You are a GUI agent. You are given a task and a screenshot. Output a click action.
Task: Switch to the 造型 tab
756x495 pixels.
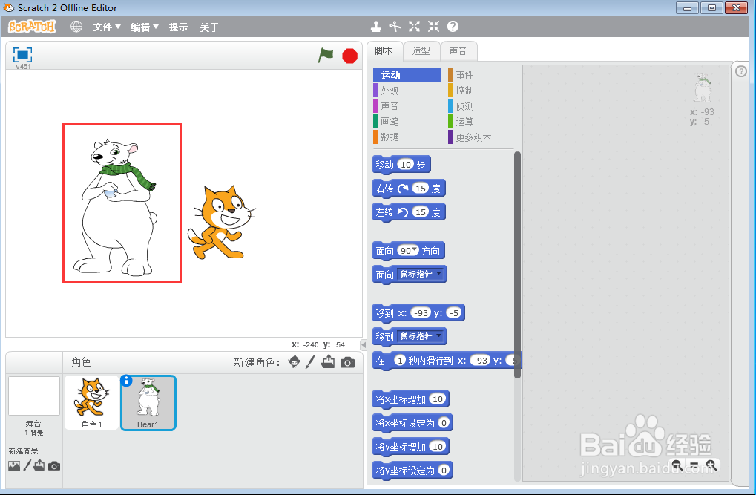[x=421, y=51]
